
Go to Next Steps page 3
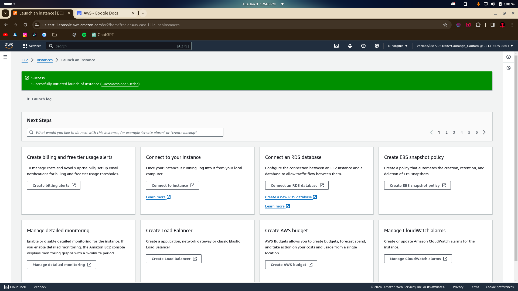coord(454,132)
